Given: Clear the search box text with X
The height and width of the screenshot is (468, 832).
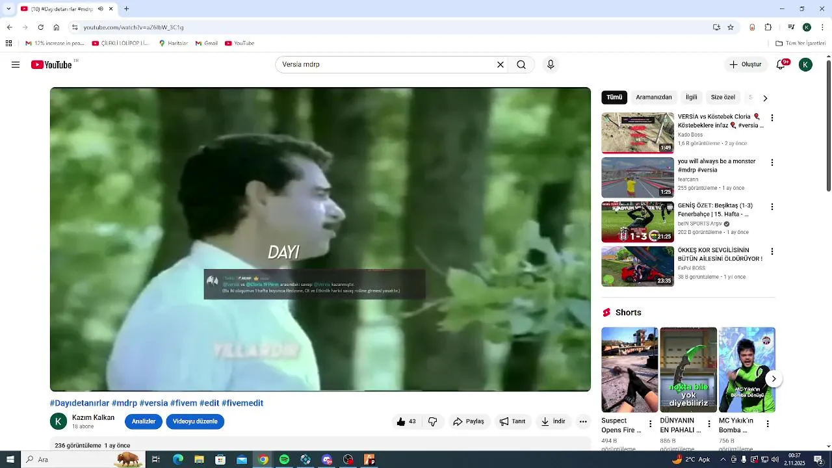Looking at the screenshot, I should tap(500, 64).
